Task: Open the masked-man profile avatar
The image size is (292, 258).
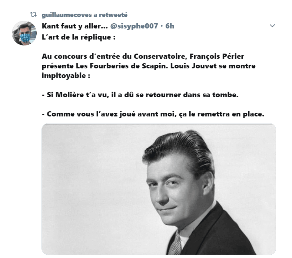Action: pyautogui.click(x=24, y=33)
